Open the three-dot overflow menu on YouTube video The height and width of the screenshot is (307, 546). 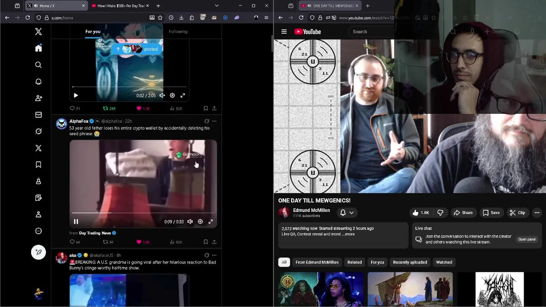[537, 213]
